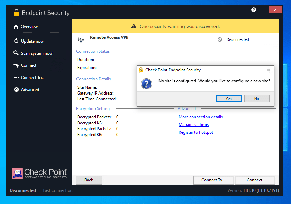Screen dimensions: 291x204
Task: Click the Back button
Action: tap(89, 180)
